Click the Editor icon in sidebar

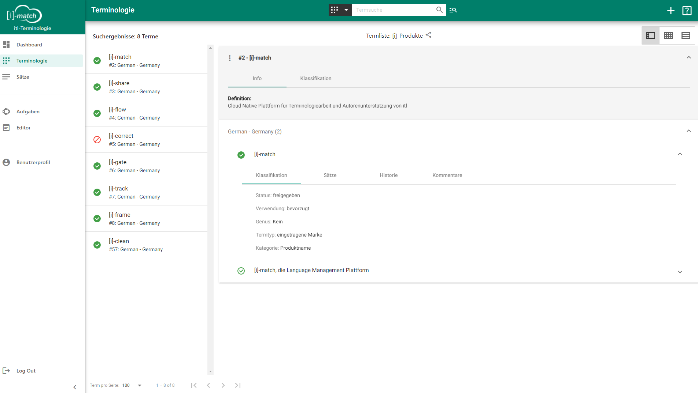[x=6, y=128]
